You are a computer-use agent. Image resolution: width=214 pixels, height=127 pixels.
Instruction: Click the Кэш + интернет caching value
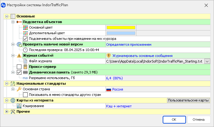119,106
